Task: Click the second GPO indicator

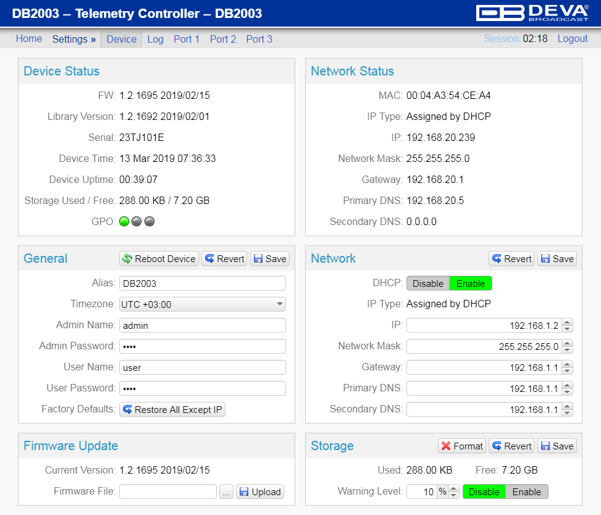Action: click(x=137, y=221)
